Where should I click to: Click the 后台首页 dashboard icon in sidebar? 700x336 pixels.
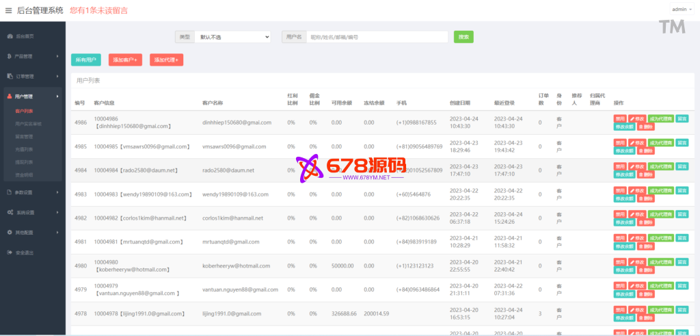[10, 36]
